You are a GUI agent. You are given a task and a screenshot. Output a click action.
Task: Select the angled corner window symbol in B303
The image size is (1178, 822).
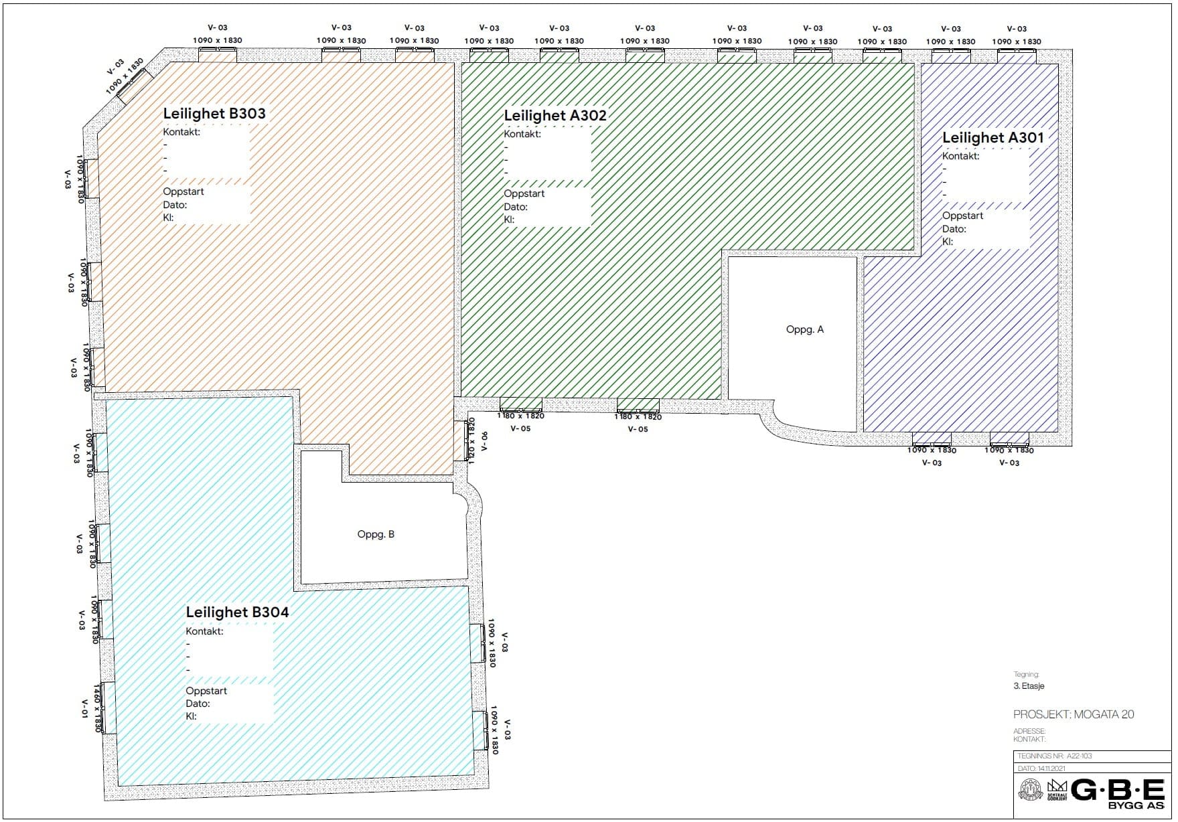pos(131,86)
